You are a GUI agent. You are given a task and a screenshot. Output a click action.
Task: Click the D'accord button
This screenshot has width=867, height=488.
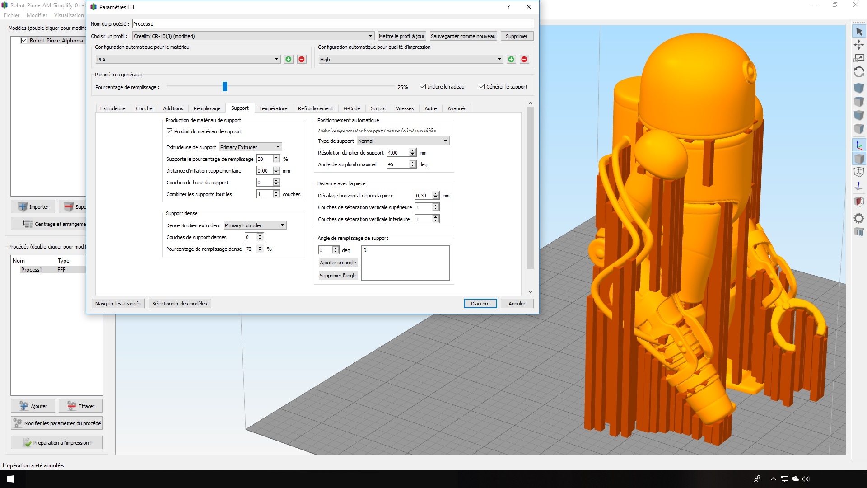(480, 304)
